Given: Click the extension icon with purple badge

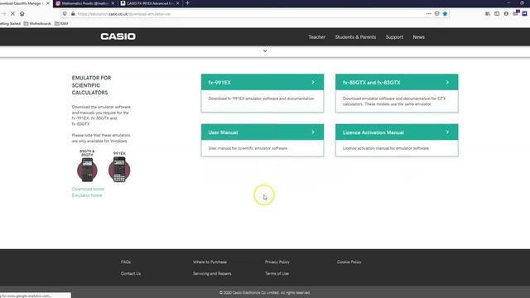Looking at the screenshot, I should (x=515, y=13).
